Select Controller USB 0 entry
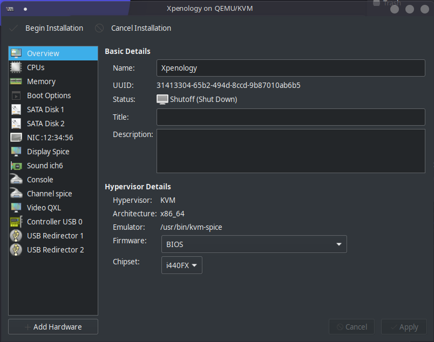Image resolution: width=434 pixels, height=342 pixels. pyautogui.click(x=53, y=222)
